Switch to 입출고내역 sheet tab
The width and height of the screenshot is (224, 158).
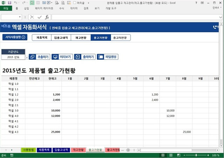(x=61, y=150)
